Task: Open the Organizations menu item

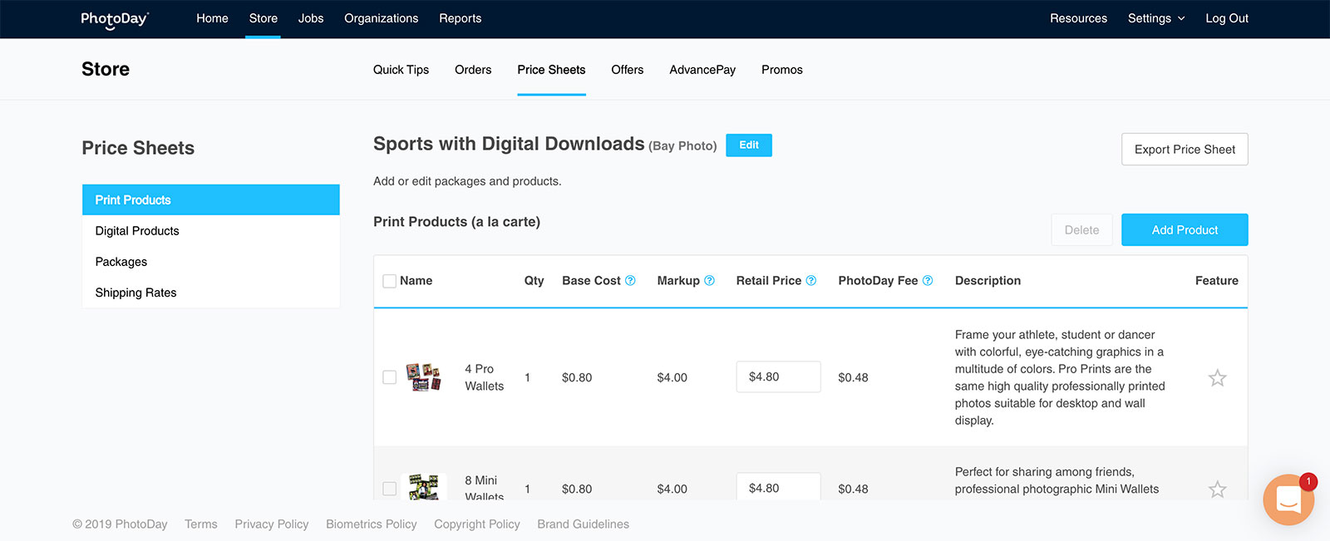Action: 382,18
